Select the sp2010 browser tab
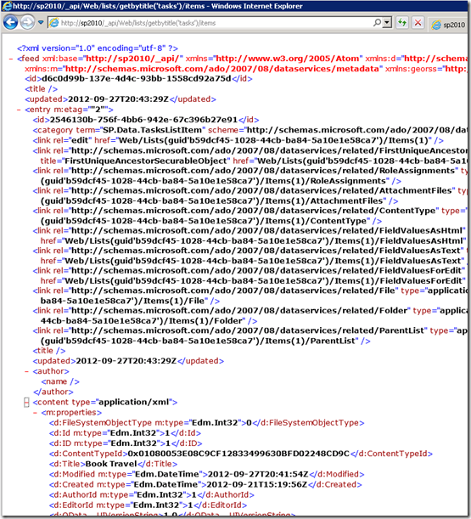471x519 pixels. (x=448, y=25)
